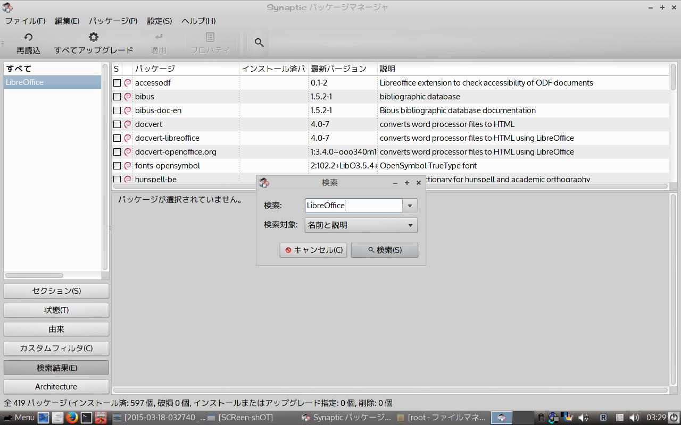
Task: Click the power button icon in taskbar
Action: [674, 418]
